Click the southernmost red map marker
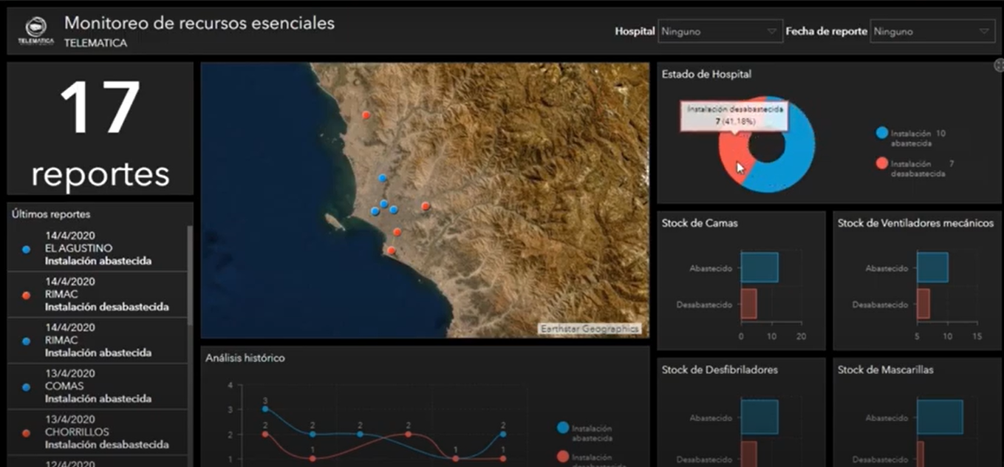Image resolution: width=1004 pixels, height=467 pixels. tap(391, 251)
